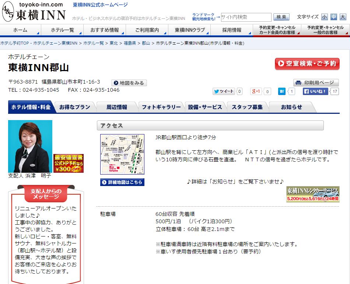
Task: Focus the サイト内検索 input field
Action: tap(246, 17)
